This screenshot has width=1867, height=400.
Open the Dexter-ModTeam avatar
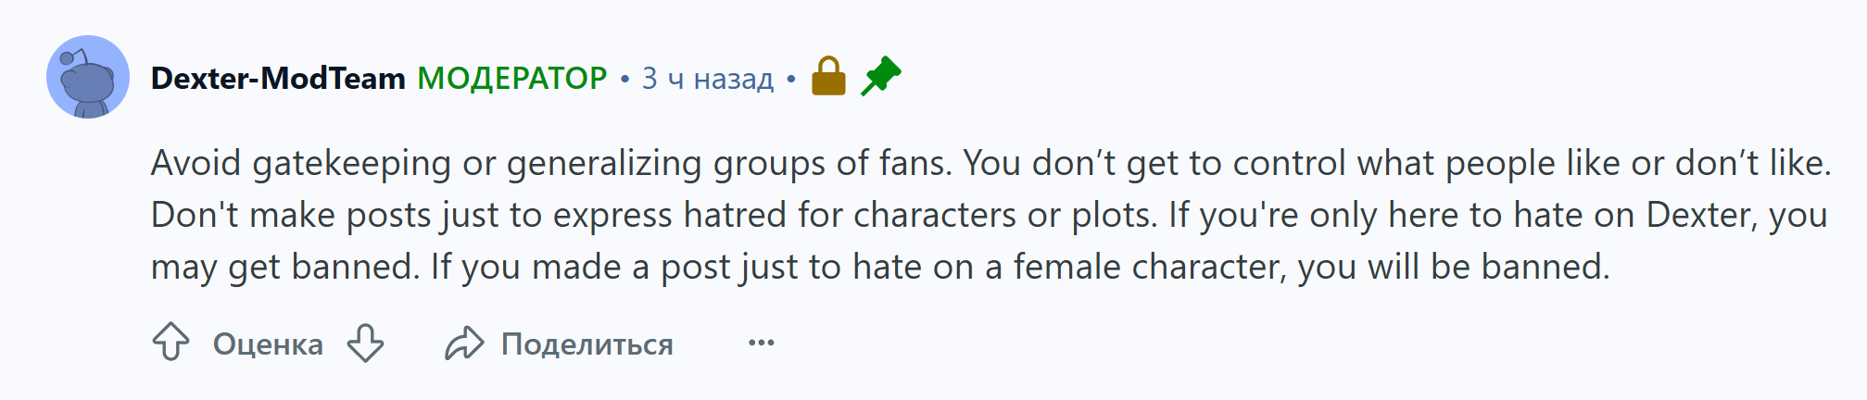pyautogui.click(x=88, y=77)
